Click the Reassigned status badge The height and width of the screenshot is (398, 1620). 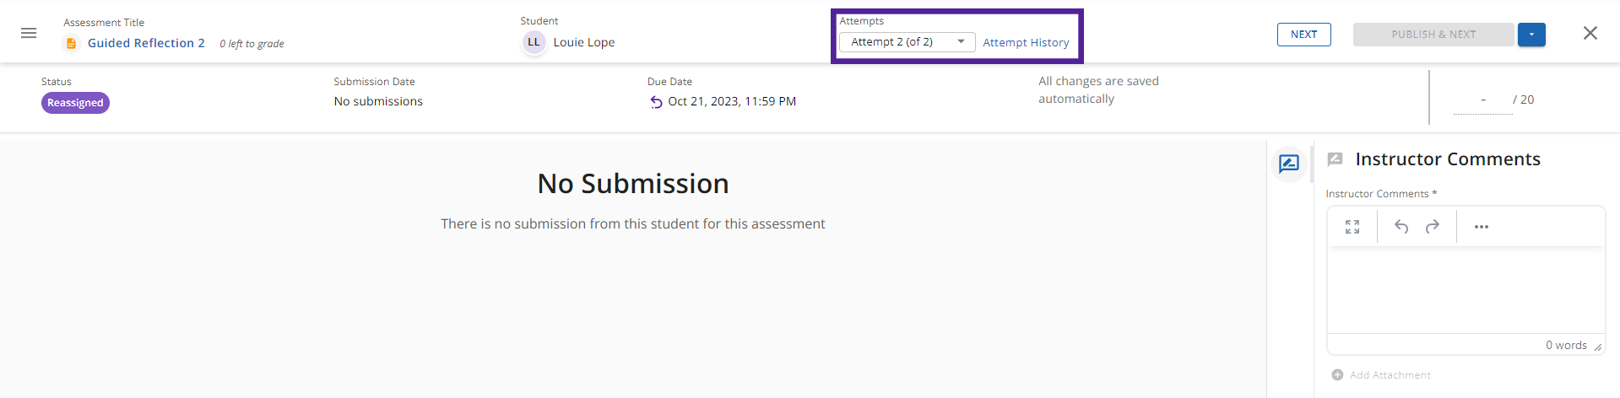click(75, 103)
